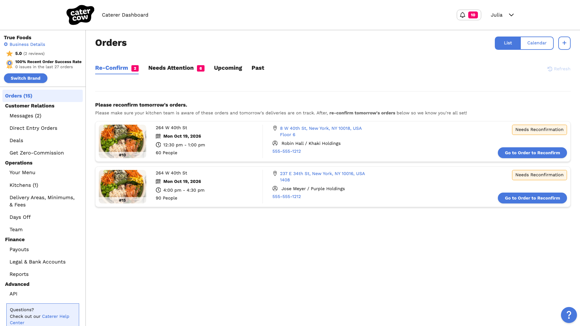Viewport: 580px width, 326px height.
Task: Click the gold star rating icon
Action: [x=10, y=53]
